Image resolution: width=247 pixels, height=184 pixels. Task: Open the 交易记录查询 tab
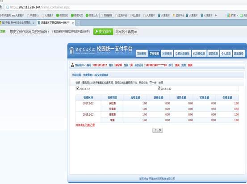tap(182, 54)
